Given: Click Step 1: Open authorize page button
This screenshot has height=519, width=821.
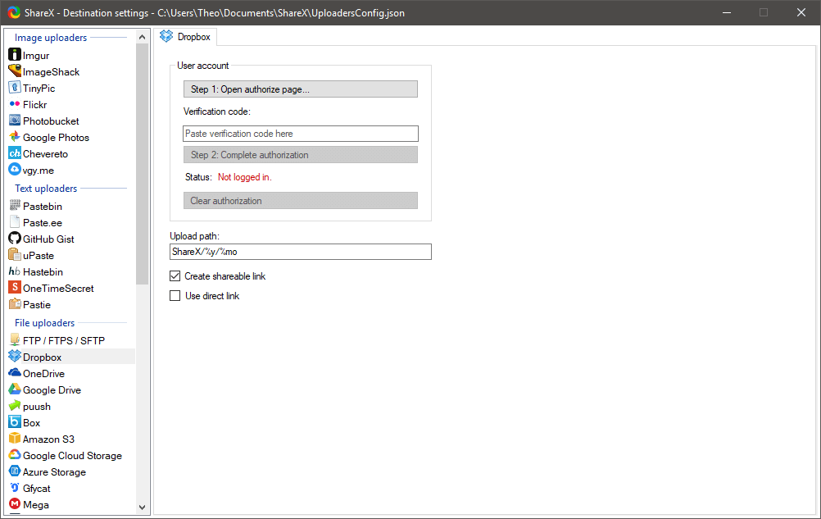Looking at the screenshot, I should [301, 89].
